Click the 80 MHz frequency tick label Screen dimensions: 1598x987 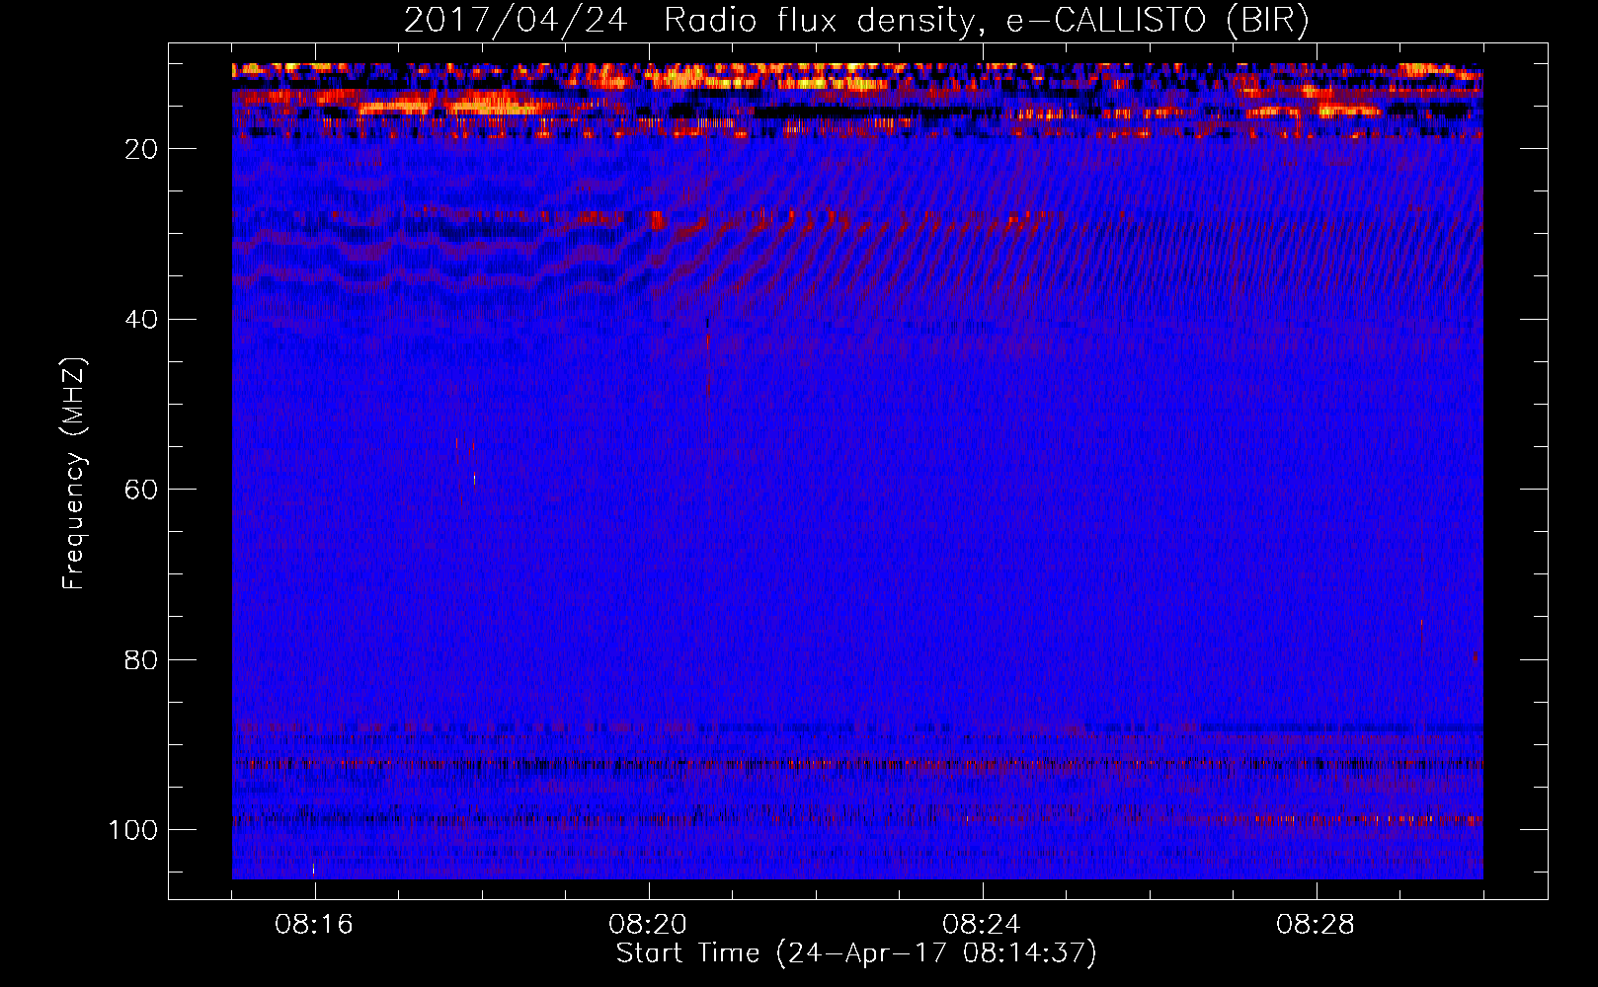[142, 659]
